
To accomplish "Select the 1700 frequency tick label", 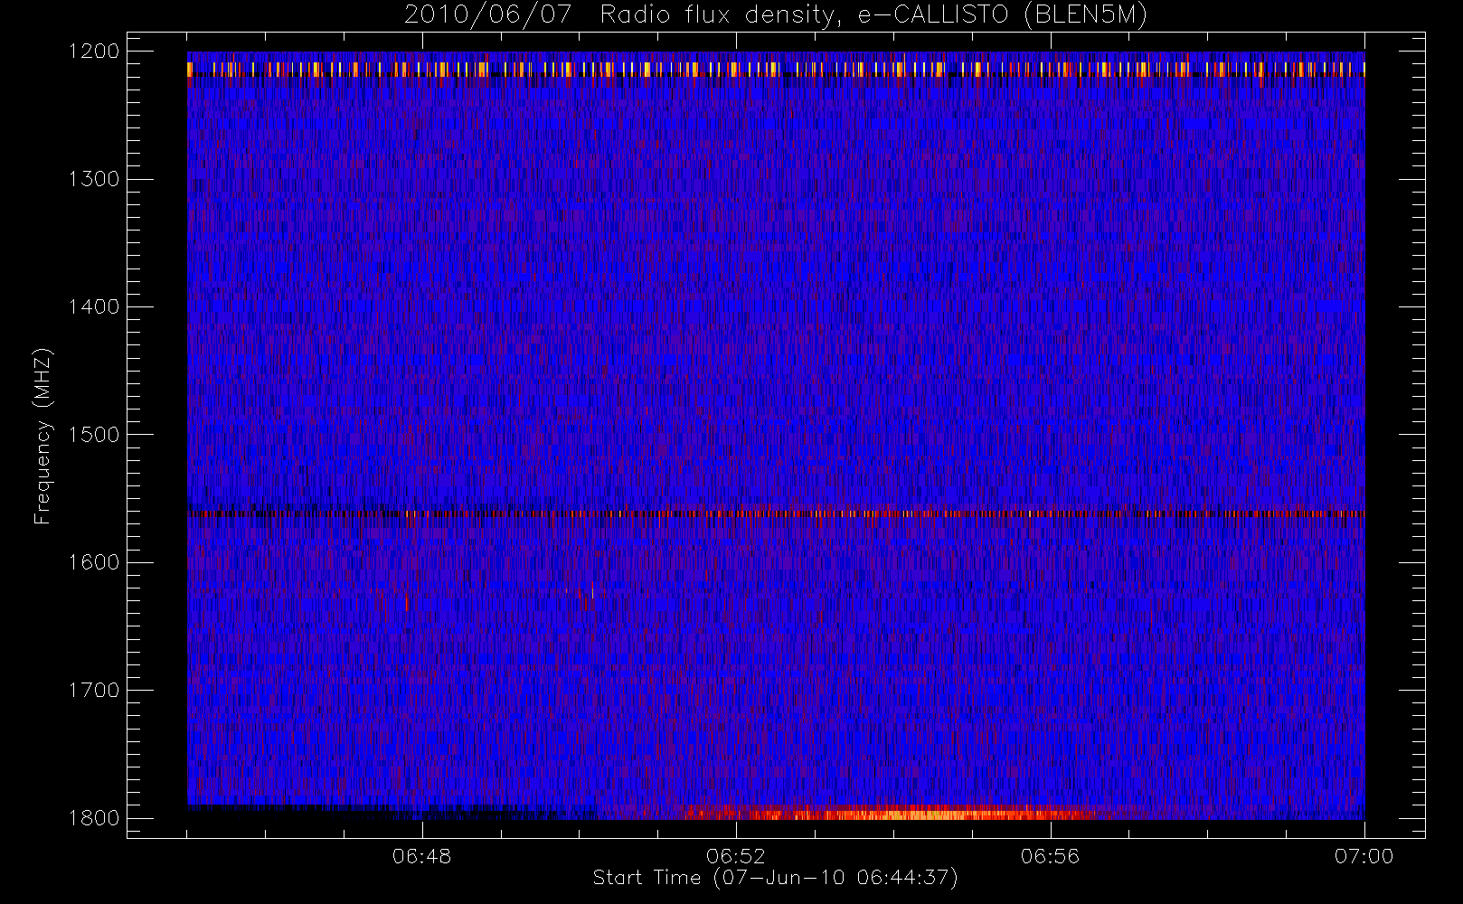I will point(94,691).
